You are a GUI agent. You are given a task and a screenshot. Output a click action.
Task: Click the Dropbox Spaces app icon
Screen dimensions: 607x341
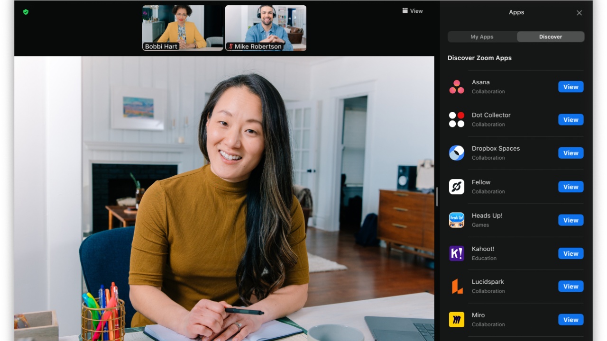point(456,153)
